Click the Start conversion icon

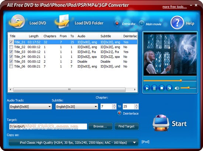pos(161,123)
